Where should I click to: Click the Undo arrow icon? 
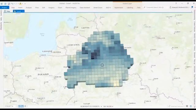coord(12,4)
